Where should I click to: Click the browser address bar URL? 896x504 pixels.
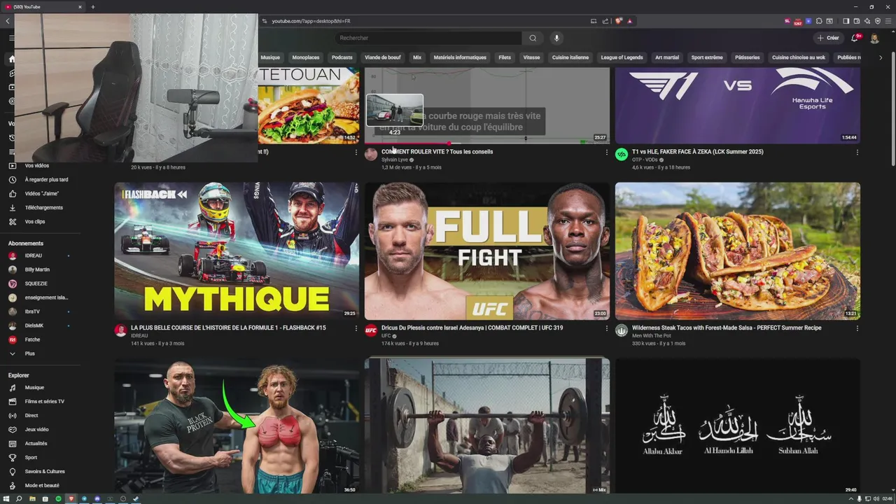[311, 21]
